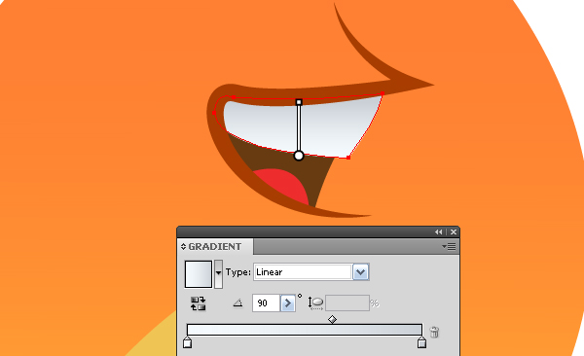Image resolution: width=584 pixels, height=356 pixels.
Task: Click the gradient annotator's round origin handle
Action: (x=299, y=156)
